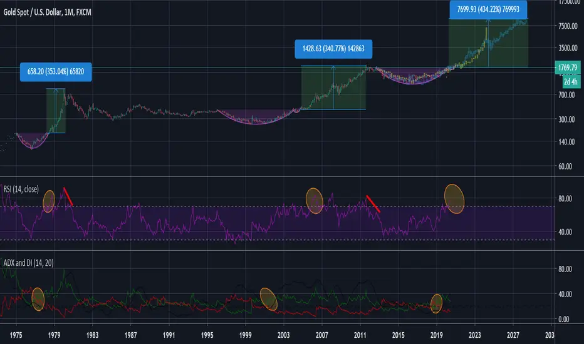This screenshot has width=584, height=344.
Task: Click the 40.00 level on ADX scale
Action: click(x=565, y=294)
